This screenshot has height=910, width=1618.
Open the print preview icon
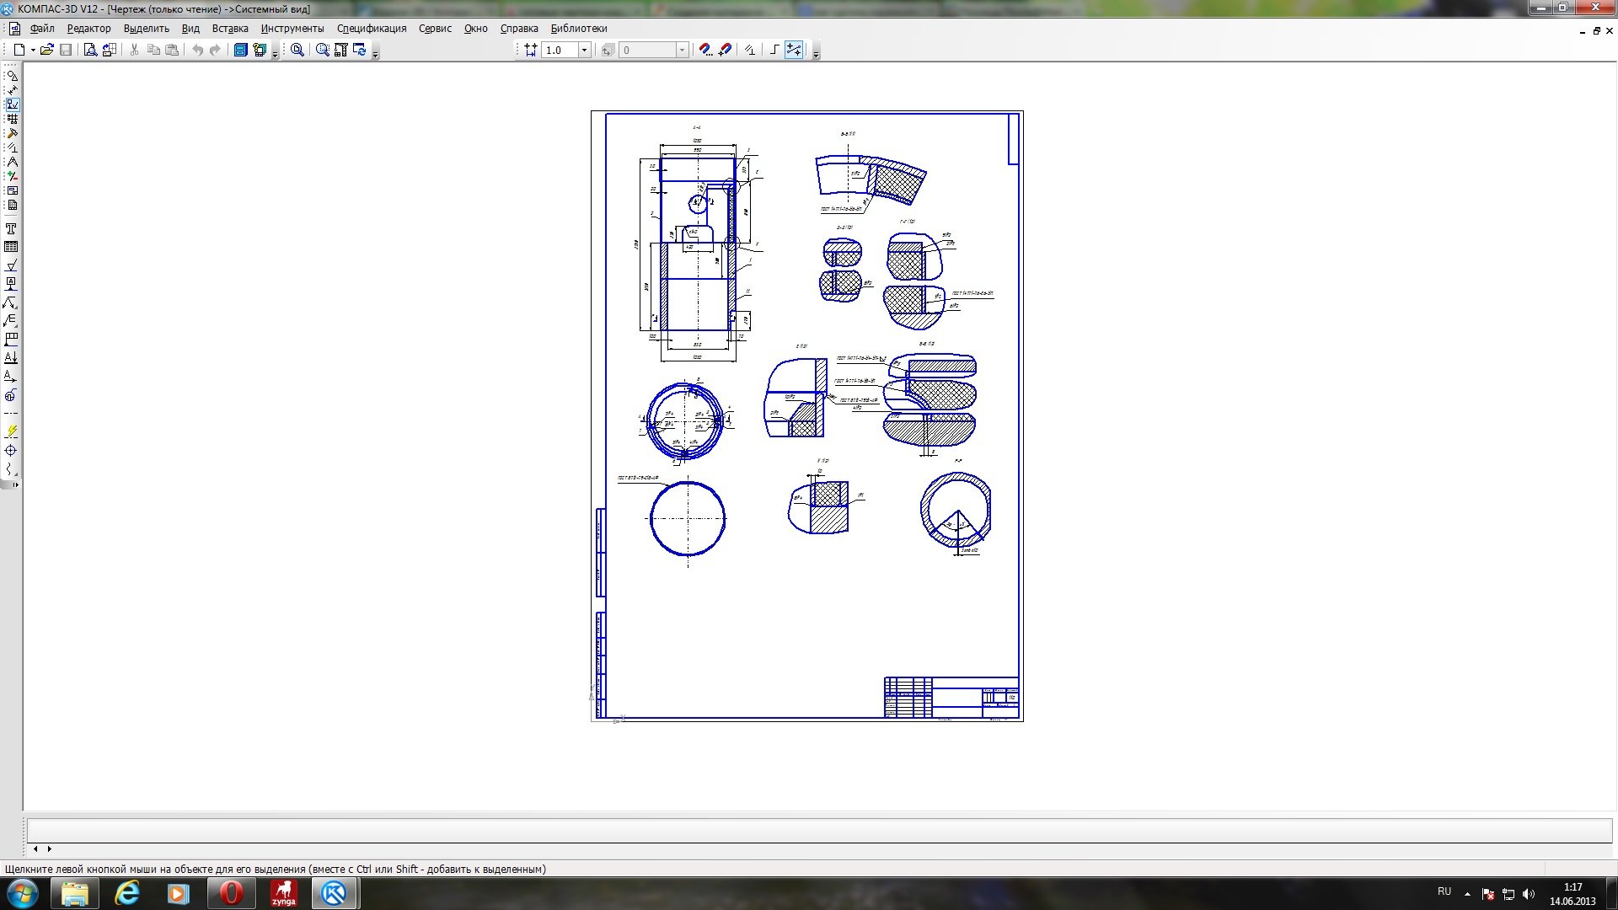tap(90, 51)
